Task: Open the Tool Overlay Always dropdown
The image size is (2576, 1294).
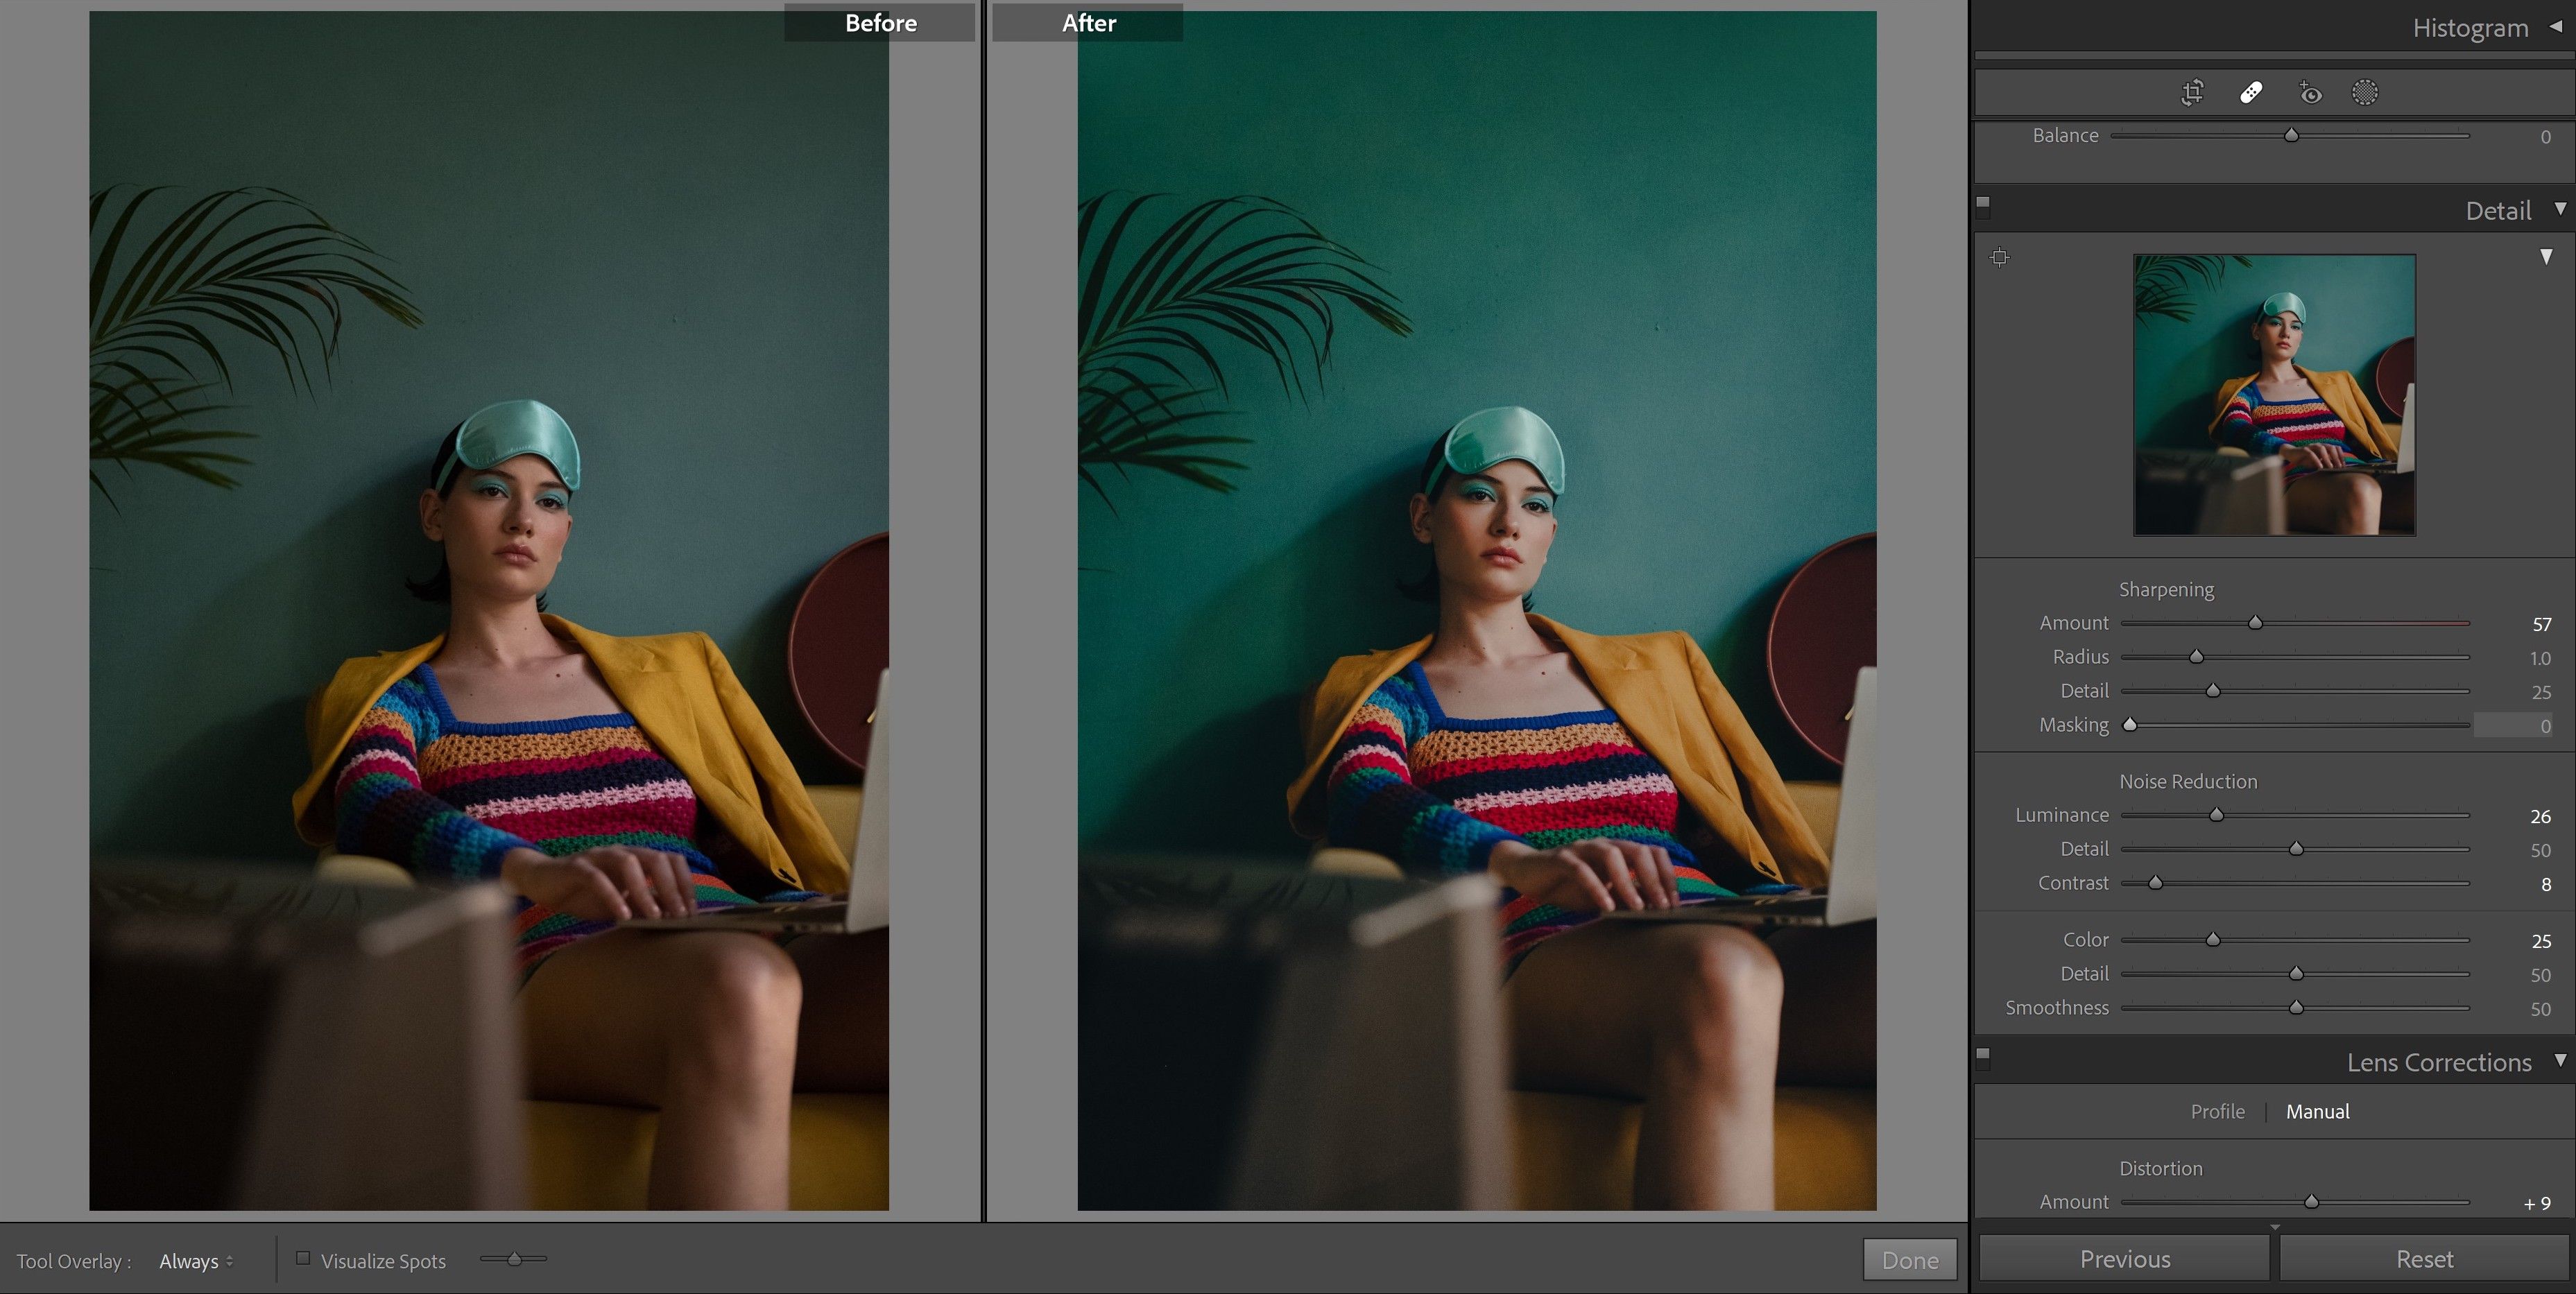Action: 196,1261
